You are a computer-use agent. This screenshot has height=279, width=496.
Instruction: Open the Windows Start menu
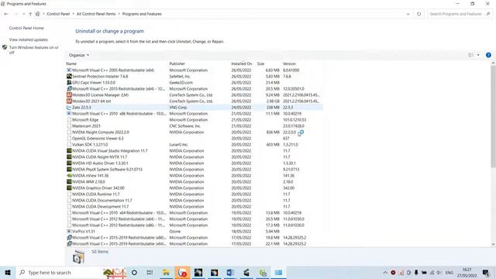point(8,272)
